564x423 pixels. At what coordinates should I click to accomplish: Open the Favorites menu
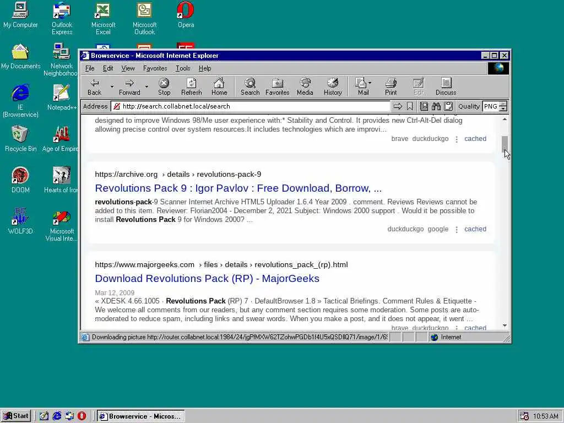point(155,68)
